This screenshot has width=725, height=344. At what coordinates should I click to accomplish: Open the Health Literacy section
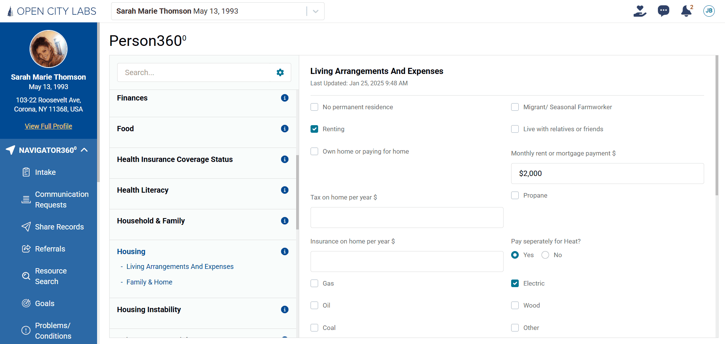(143, 190)
